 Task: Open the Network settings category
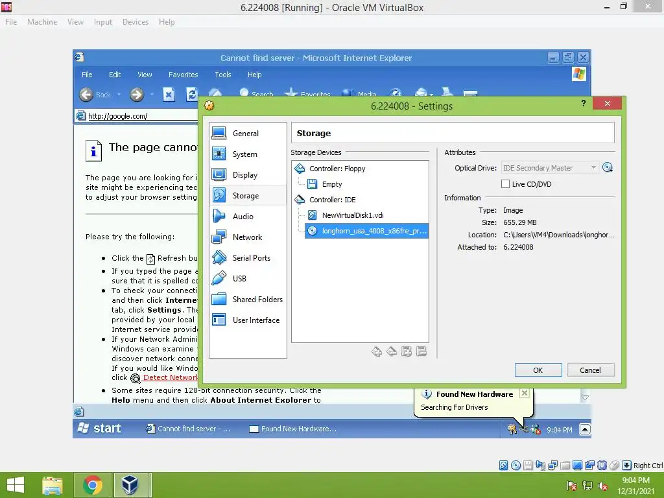pos(248,237)
